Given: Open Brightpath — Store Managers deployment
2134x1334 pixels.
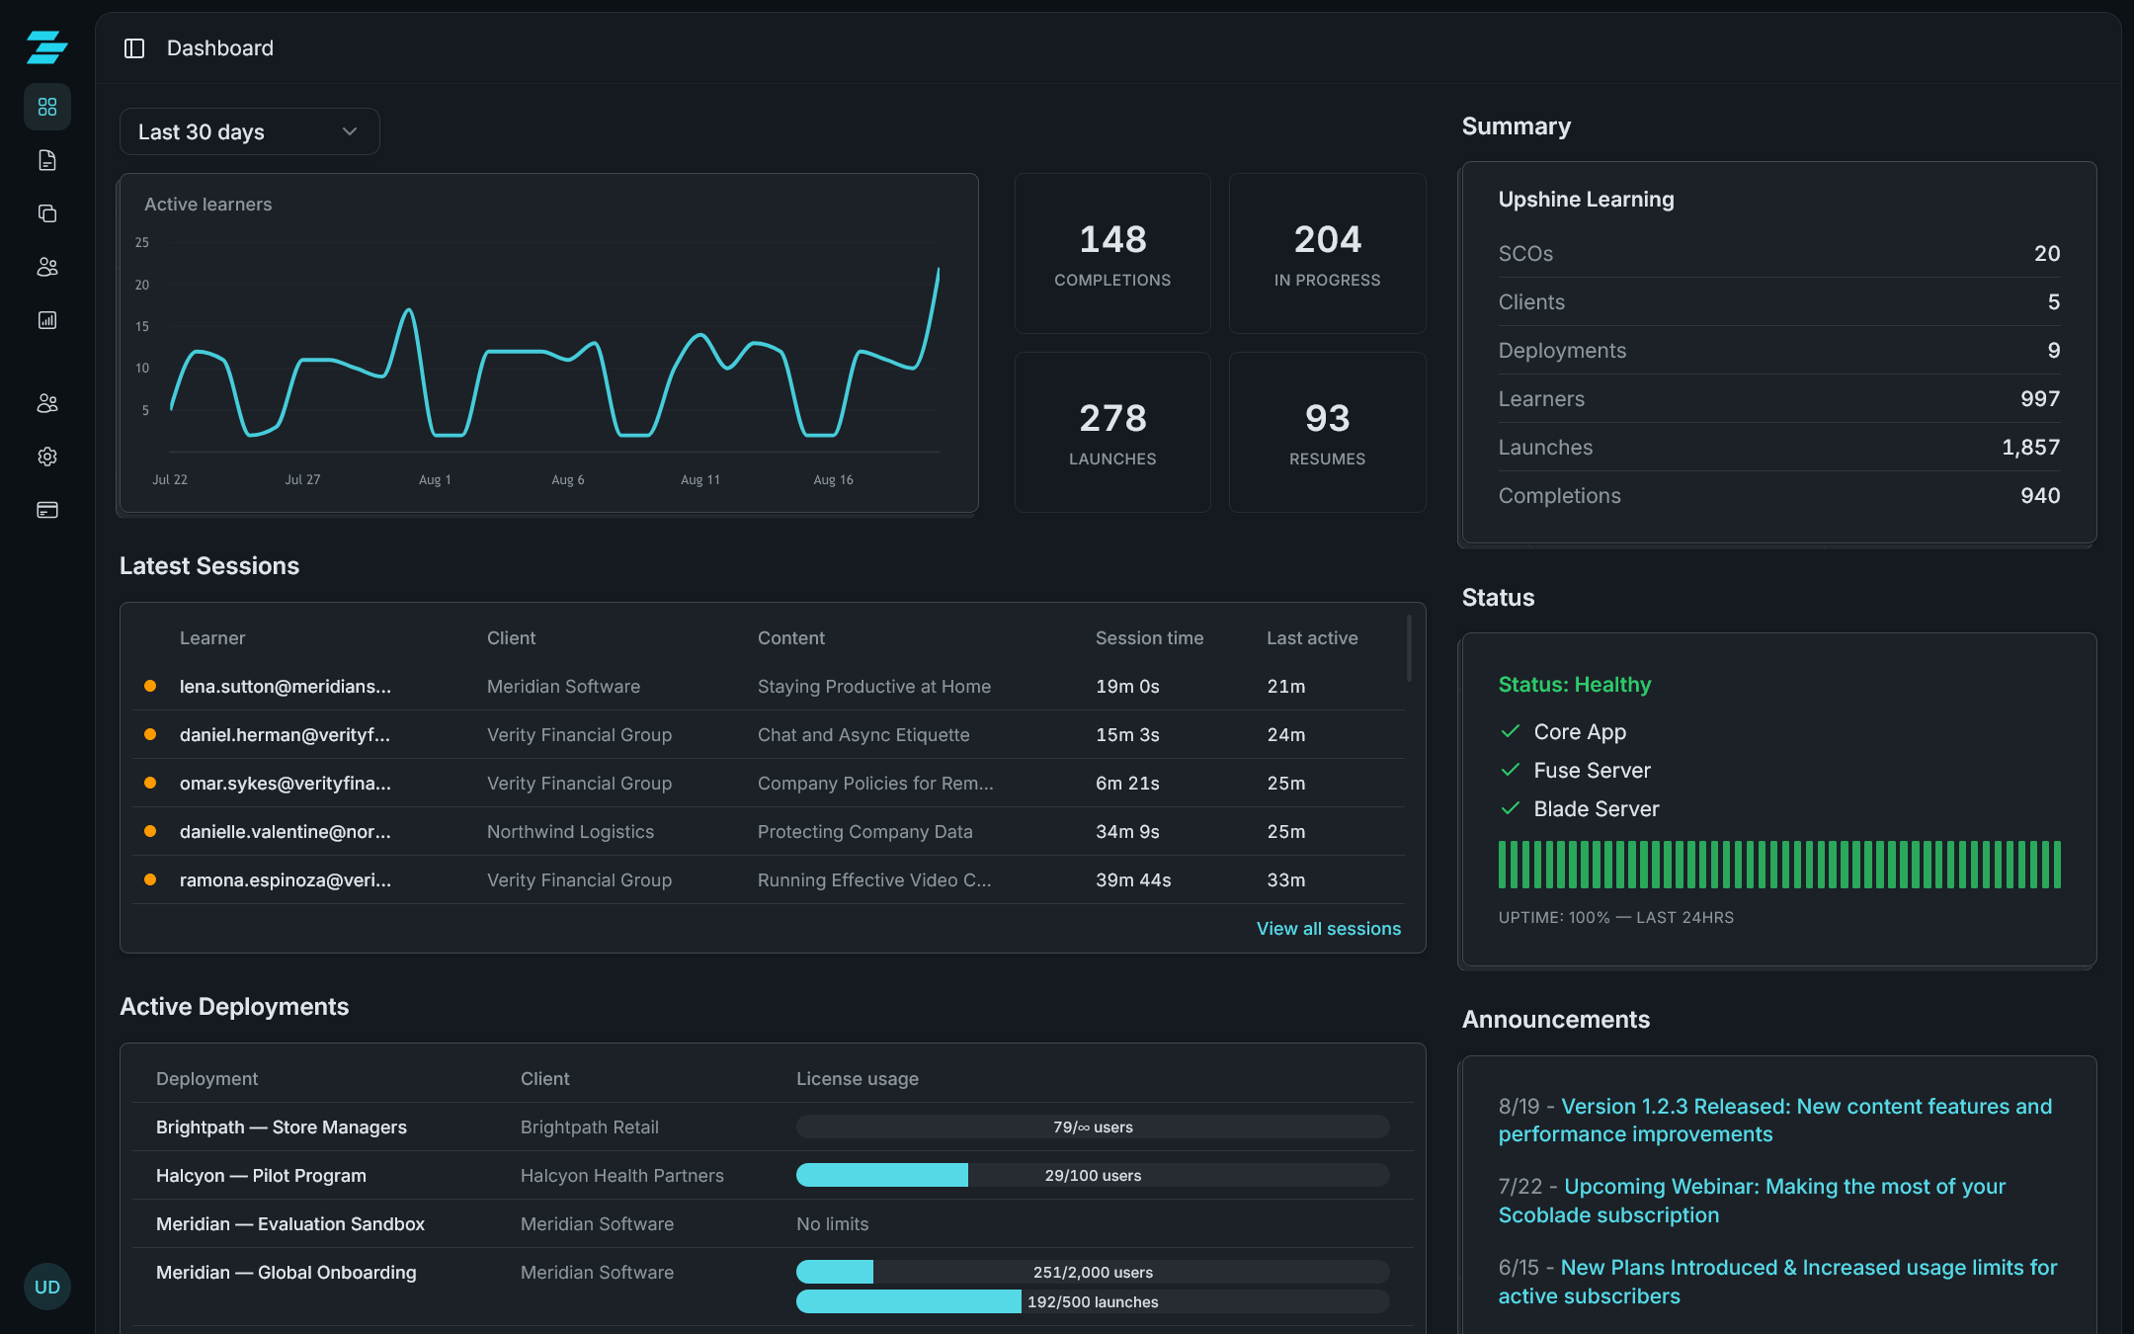Looking at the screenshot, I should pyautogui.click(x=282, y=1126).
